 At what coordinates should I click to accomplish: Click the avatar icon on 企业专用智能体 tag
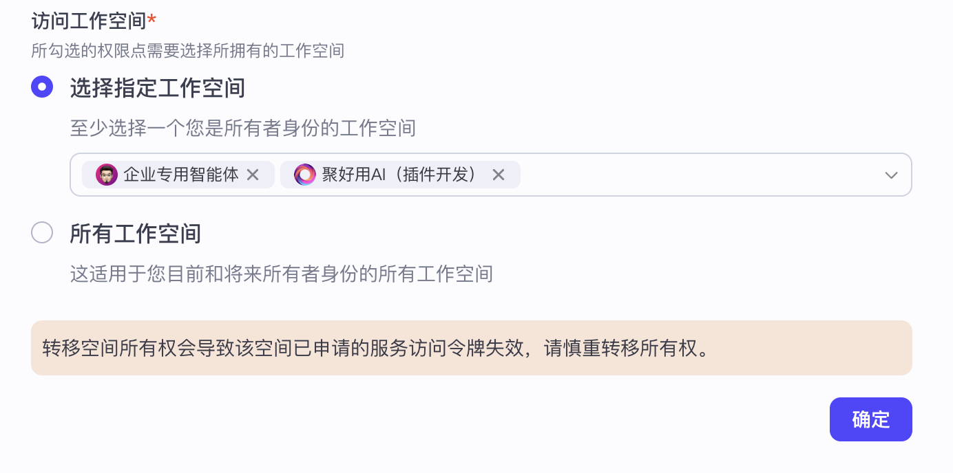(x=105, y=175)
